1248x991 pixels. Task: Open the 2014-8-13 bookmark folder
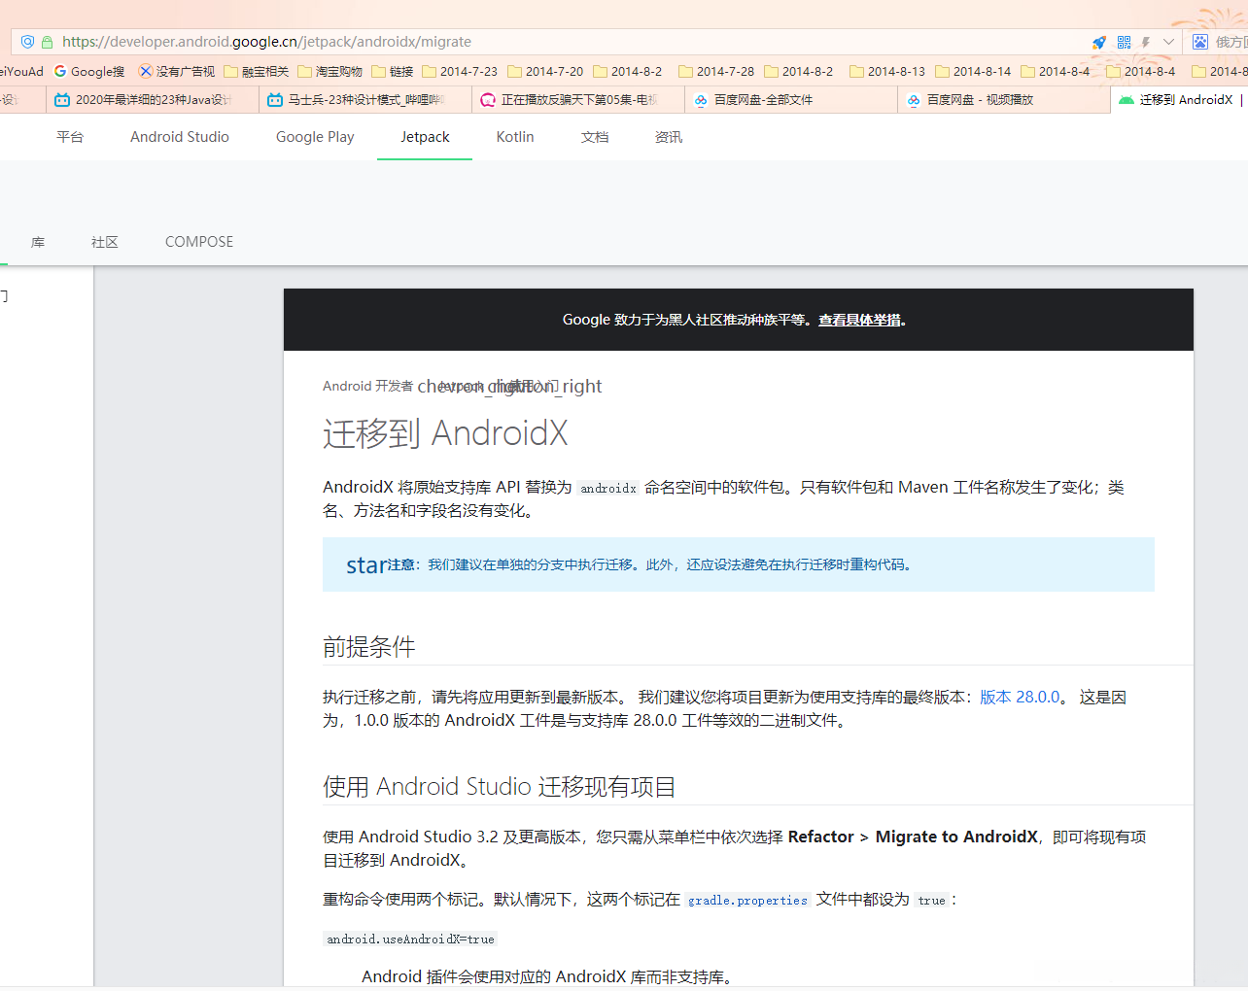click(887, 71)
